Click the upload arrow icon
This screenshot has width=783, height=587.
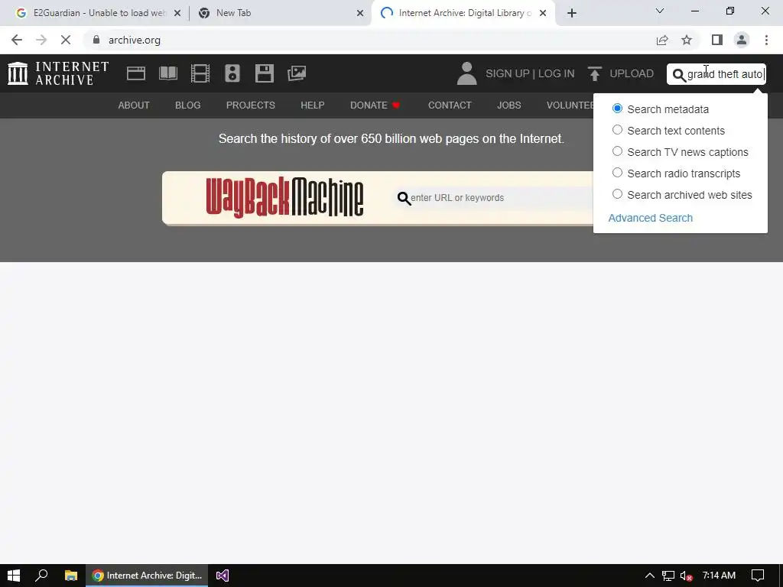coord(594,74)
